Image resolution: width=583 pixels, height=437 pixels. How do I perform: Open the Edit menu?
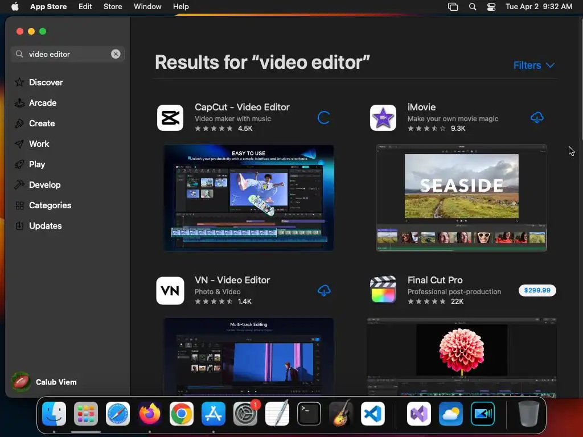(85, 6)
